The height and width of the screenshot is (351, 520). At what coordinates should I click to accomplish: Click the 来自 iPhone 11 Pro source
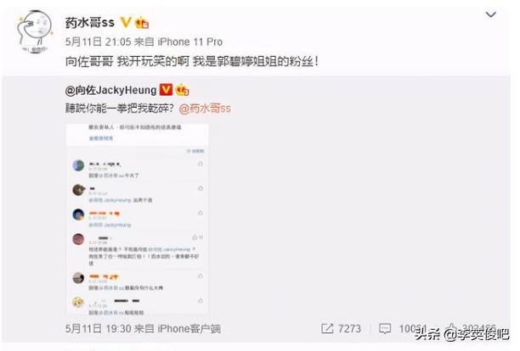178,42
